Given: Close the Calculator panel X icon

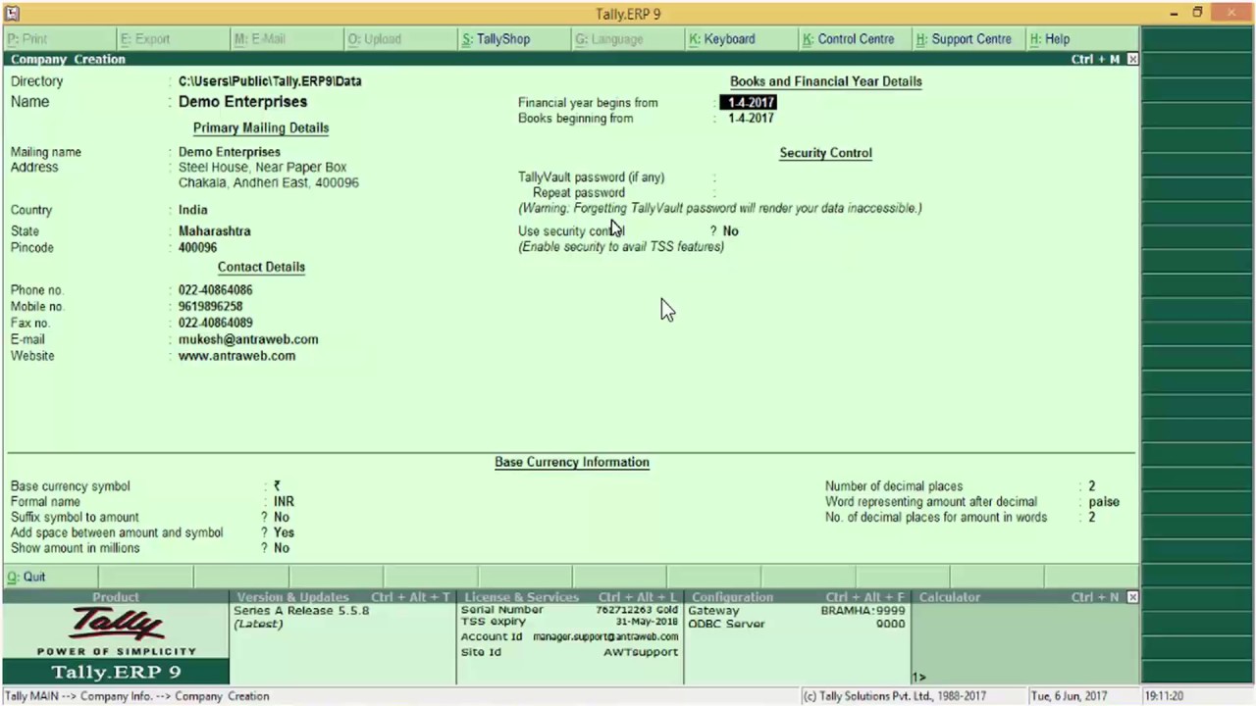Looking at the screenshot, I should (x=1132, y=597).
